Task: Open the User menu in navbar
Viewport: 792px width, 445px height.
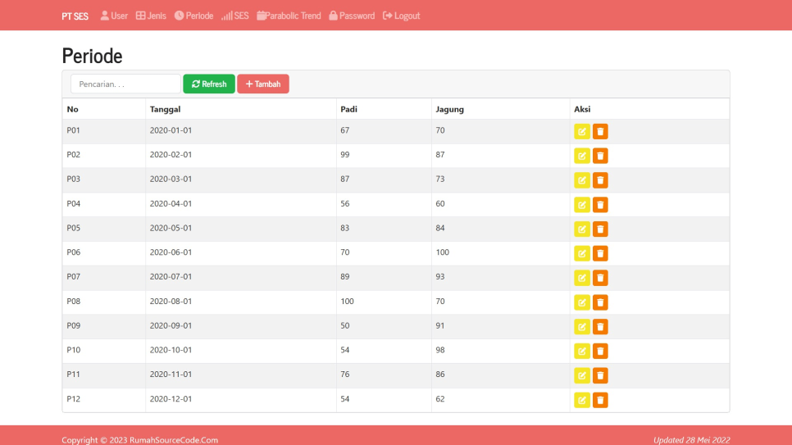Action: (x=114, y=16)
